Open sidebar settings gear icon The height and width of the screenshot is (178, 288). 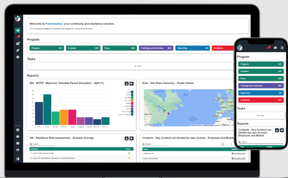(x=17, y=57)
